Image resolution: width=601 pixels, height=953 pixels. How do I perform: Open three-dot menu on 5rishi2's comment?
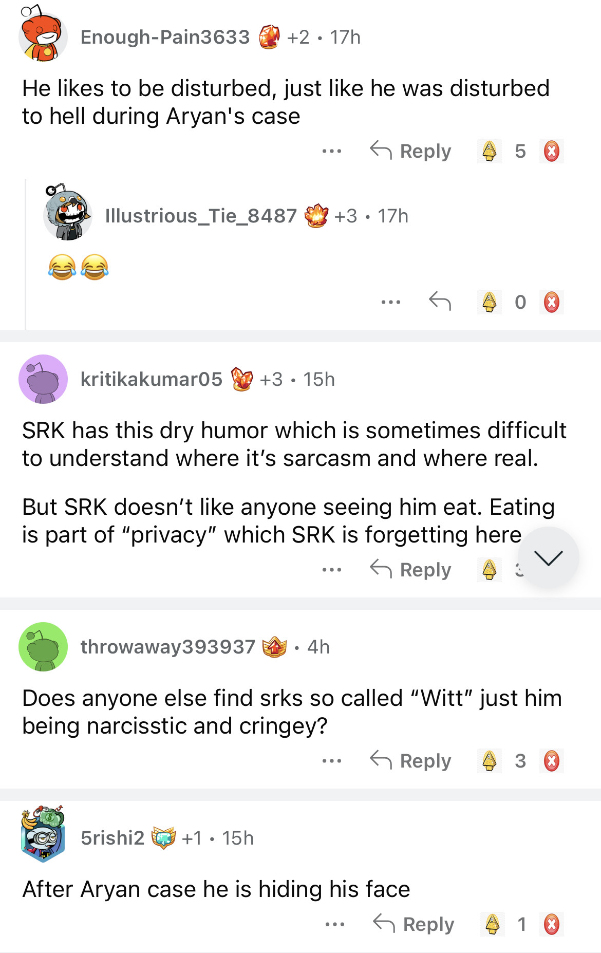coord(335,924)
